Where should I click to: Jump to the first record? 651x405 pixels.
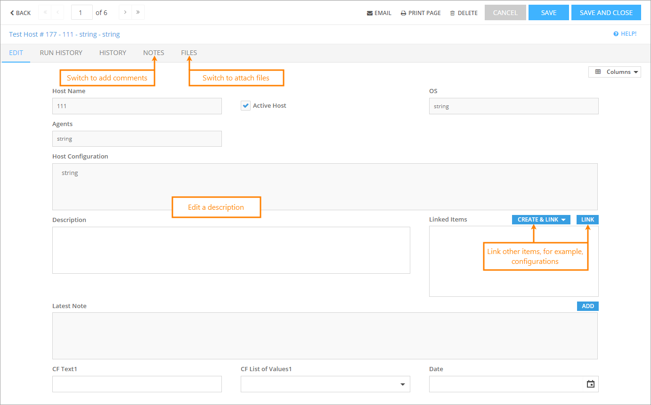point(45,13)
